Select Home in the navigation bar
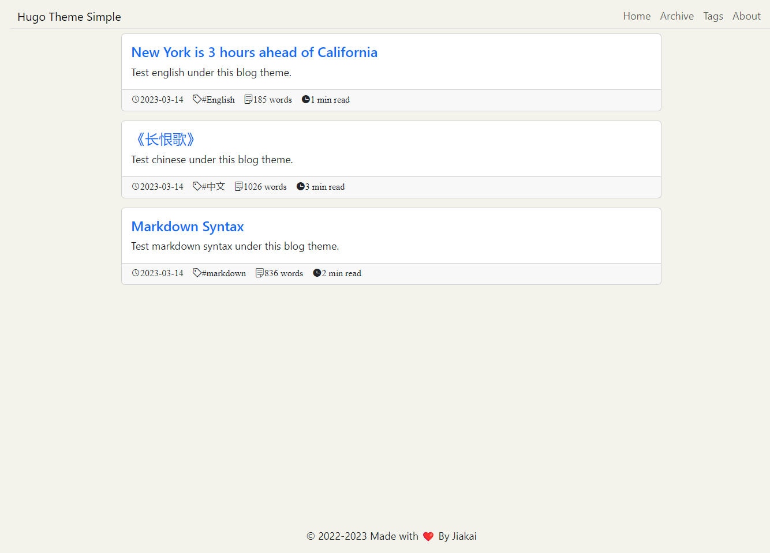Viewport: 770px width, 553px height. (637, 16)
